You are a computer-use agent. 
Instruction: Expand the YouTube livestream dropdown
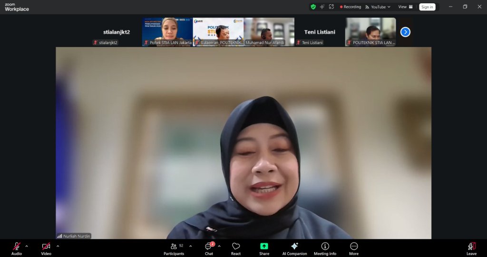tap(378, 7)
